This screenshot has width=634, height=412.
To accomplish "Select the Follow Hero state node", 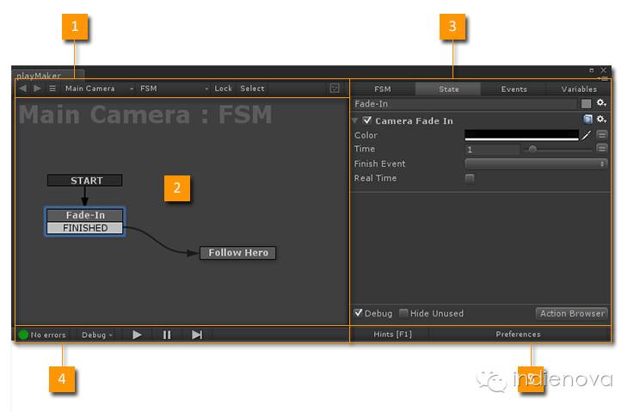I will 238,253.
